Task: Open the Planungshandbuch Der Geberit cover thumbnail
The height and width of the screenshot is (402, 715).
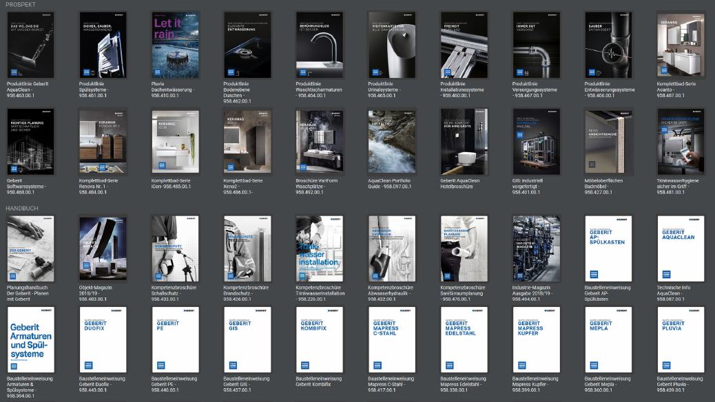Action: click(x=30, y=249)
